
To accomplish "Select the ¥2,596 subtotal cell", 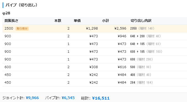I will tap(120, 28).
